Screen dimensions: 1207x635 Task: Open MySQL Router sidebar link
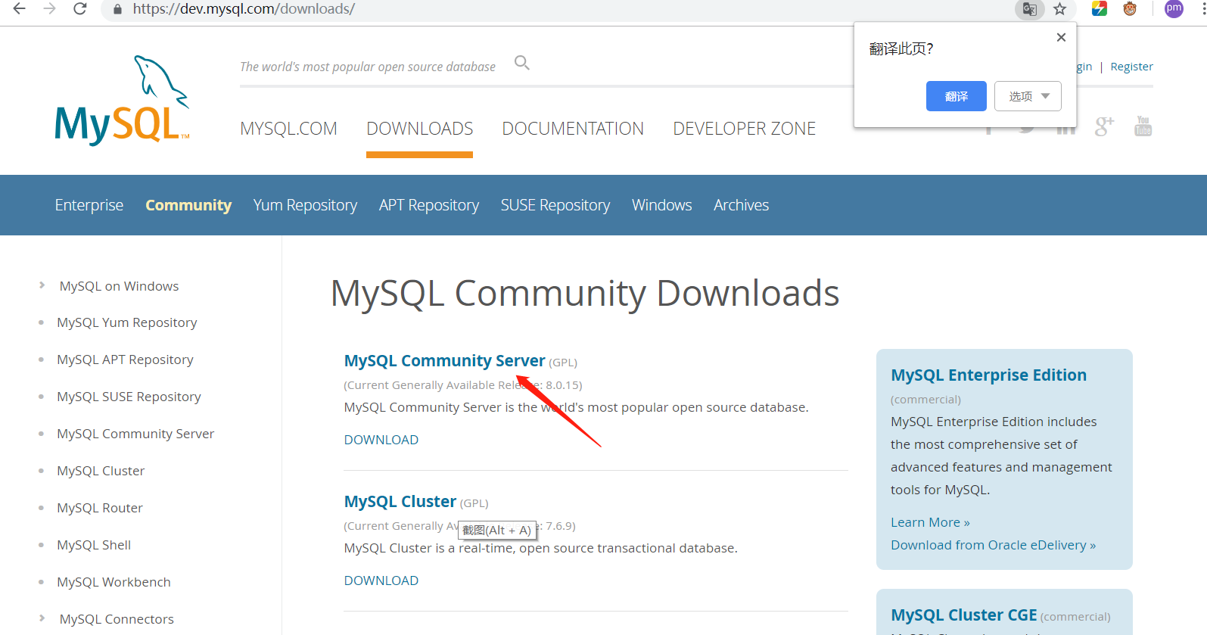point(100,508)
